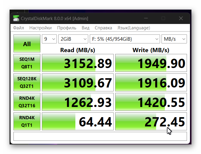
Task: Expand the MB/s unit dropdown
Action: tap(174, 39)
